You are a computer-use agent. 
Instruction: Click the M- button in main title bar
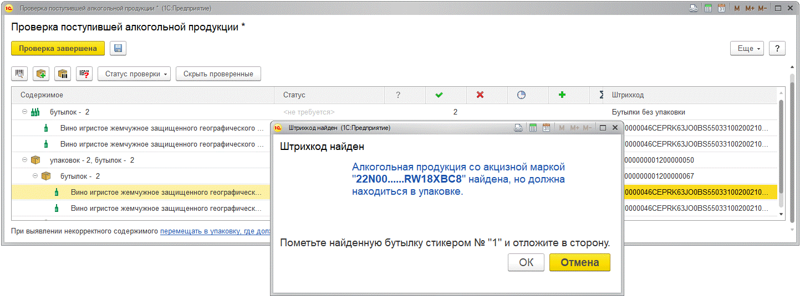point(762,8)
